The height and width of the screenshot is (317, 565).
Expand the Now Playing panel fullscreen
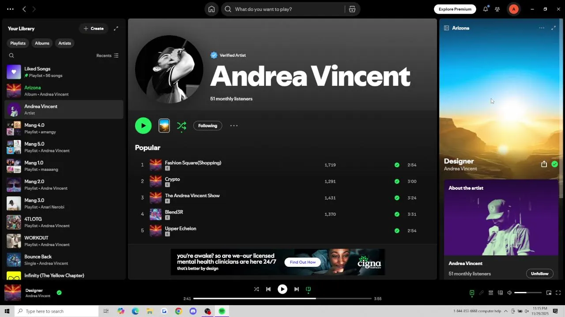coord(554,28)
